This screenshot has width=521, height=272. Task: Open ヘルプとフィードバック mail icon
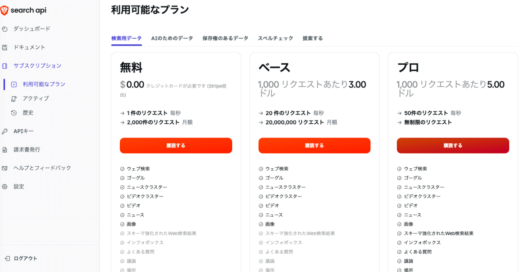coord(5,168)
